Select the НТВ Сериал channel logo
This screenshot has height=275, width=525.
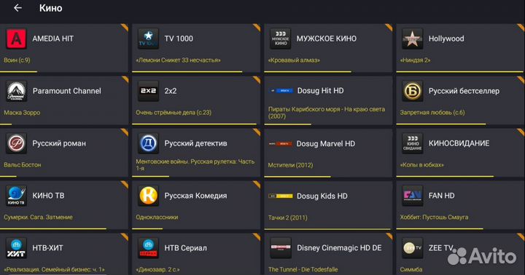click(x=148, y=248)
